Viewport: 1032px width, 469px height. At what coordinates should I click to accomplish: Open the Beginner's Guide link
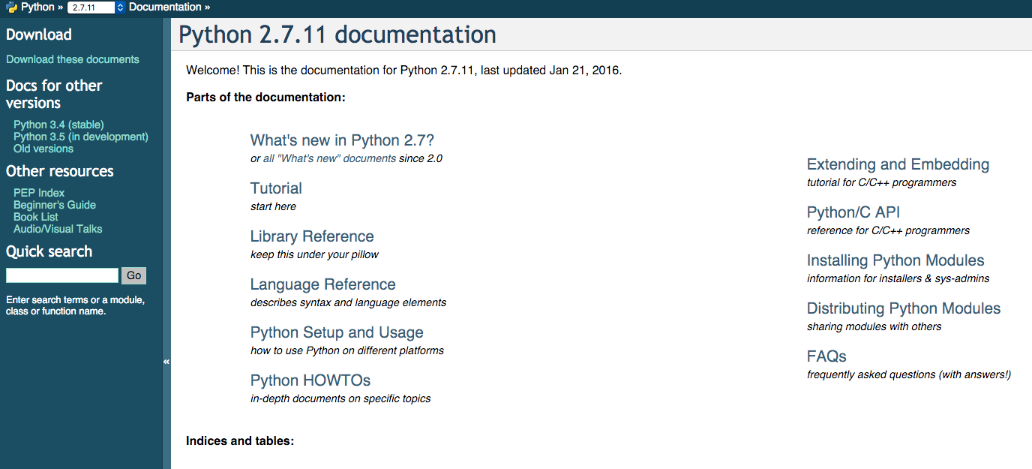[x=55, y=205]
